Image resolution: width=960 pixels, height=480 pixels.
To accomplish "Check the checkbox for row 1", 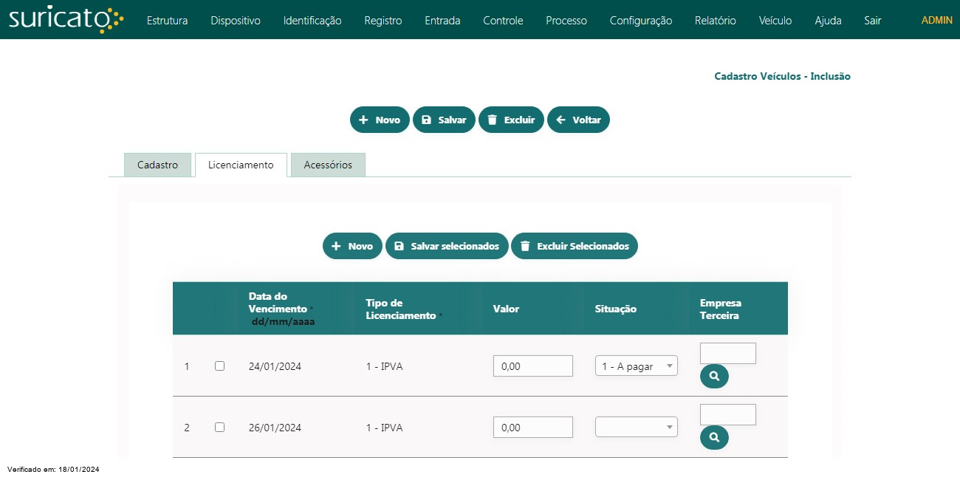I will (219, 366).
